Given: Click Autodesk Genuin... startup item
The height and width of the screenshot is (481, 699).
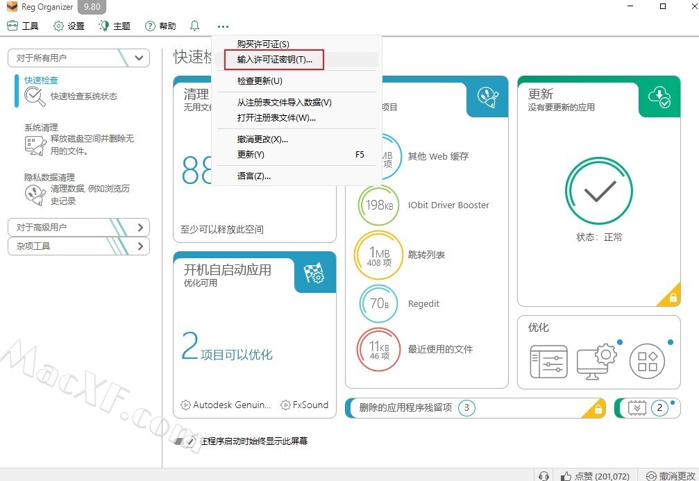Looking at the screenshot, I should [226, 405].
